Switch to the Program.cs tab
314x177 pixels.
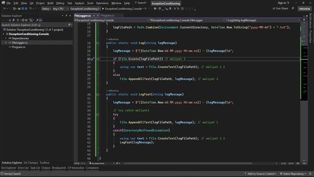tap(107, 15)
